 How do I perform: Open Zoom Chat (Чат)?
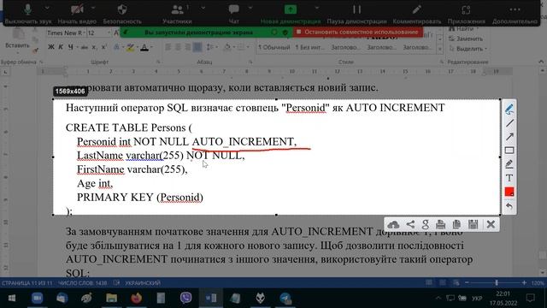(233, 14)
